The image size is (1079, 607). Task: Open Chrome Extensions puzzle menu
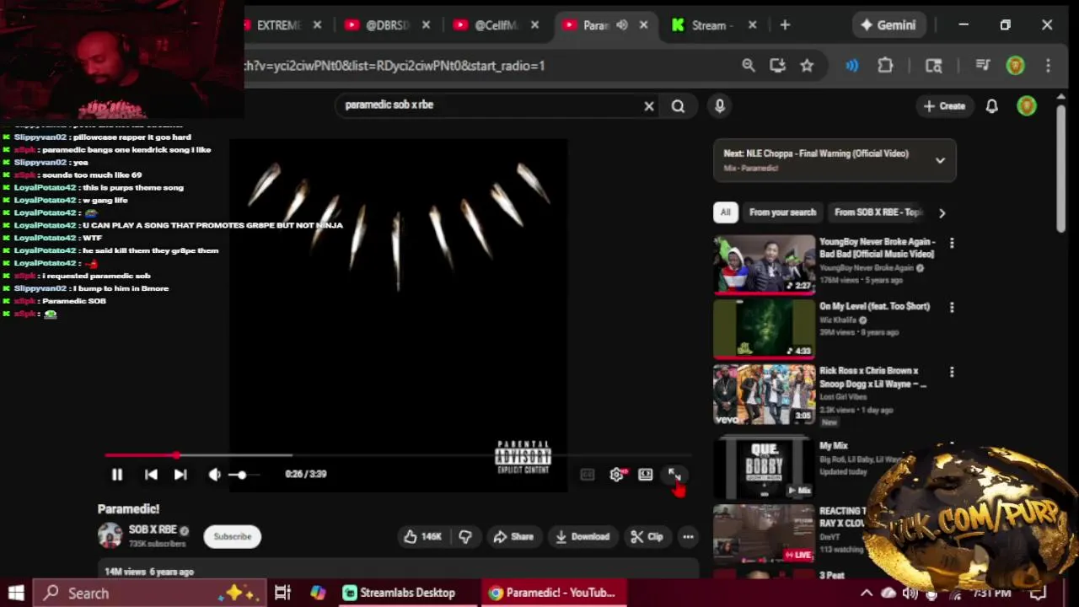pos(885,65)
